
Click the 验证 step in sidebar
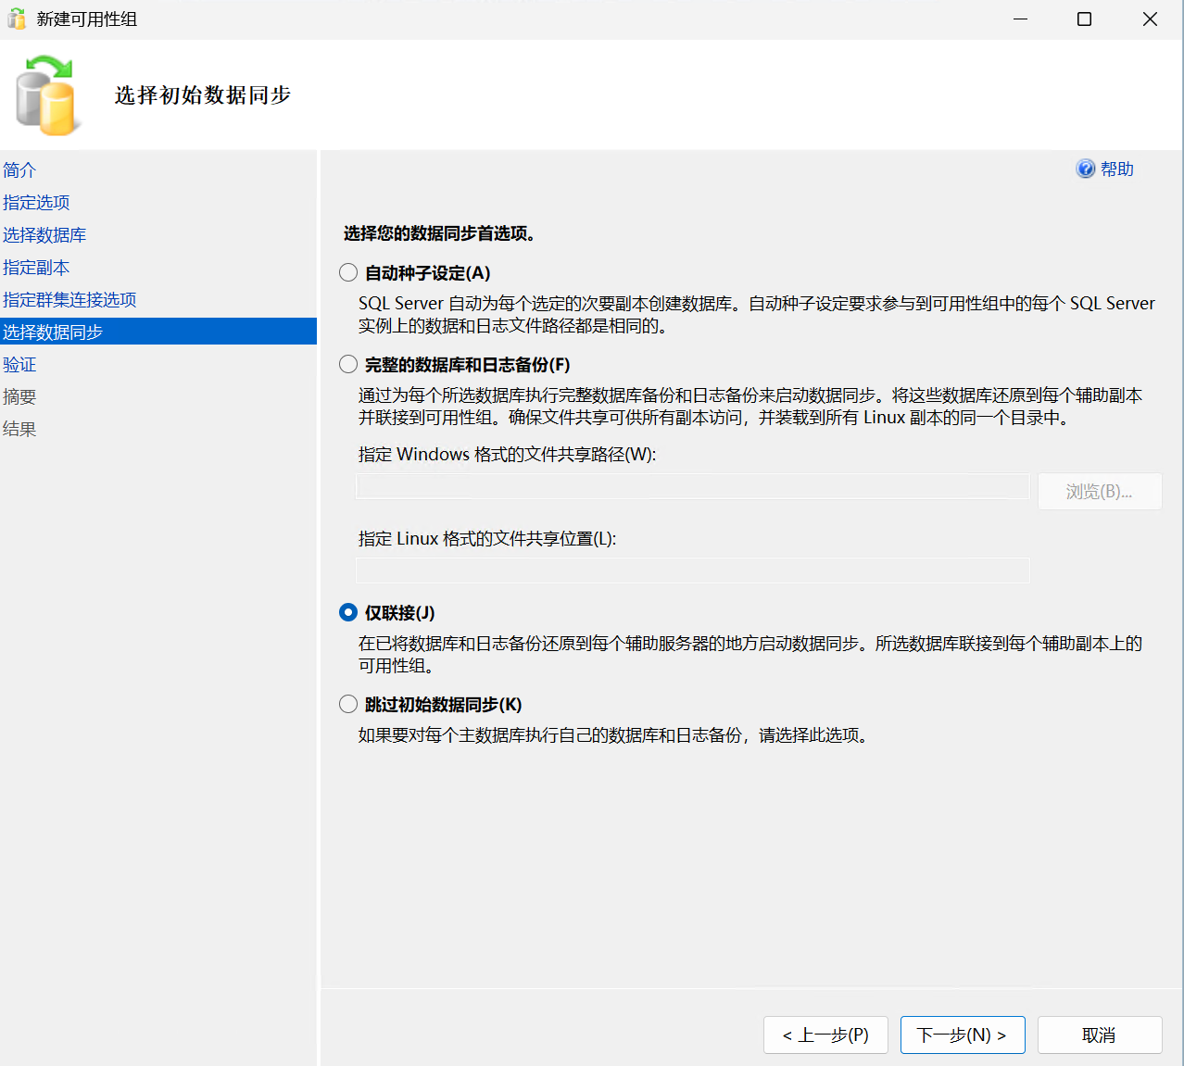click(x=19, y=364)
